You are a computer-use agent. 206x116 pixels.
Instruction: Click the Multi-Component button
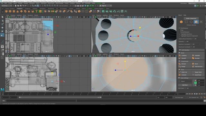click(191, 18)
